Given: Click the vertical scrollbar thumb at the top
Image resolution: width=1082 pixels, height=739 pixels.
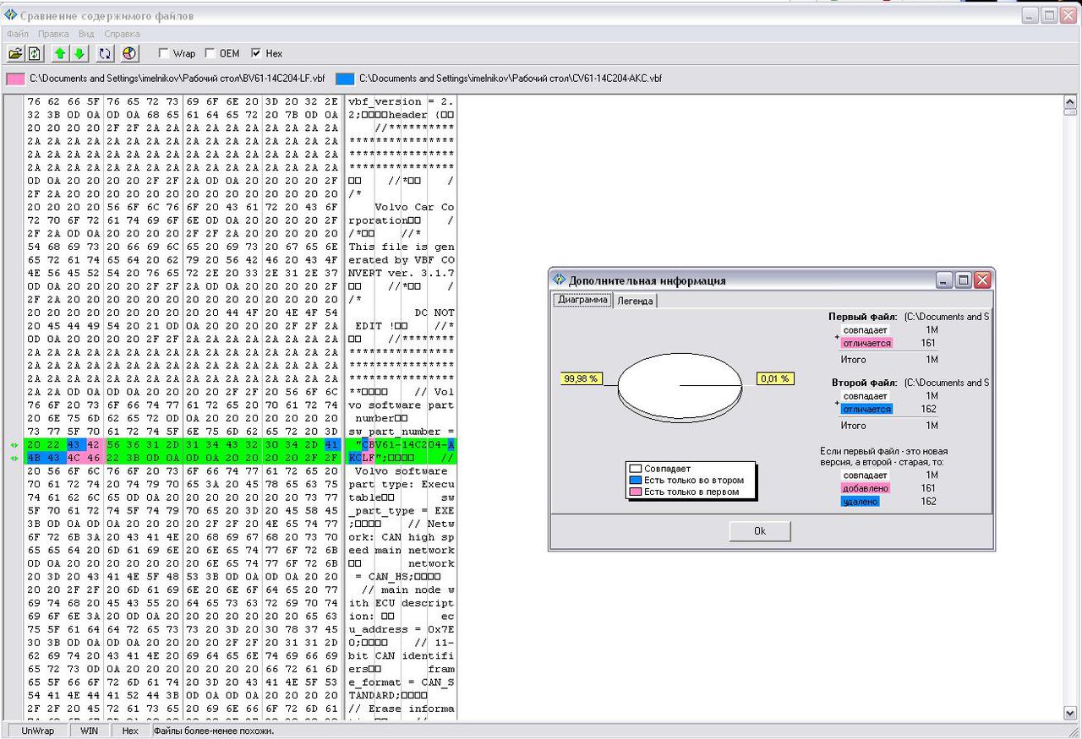Looking at the screenshot, I should 1070,111.
